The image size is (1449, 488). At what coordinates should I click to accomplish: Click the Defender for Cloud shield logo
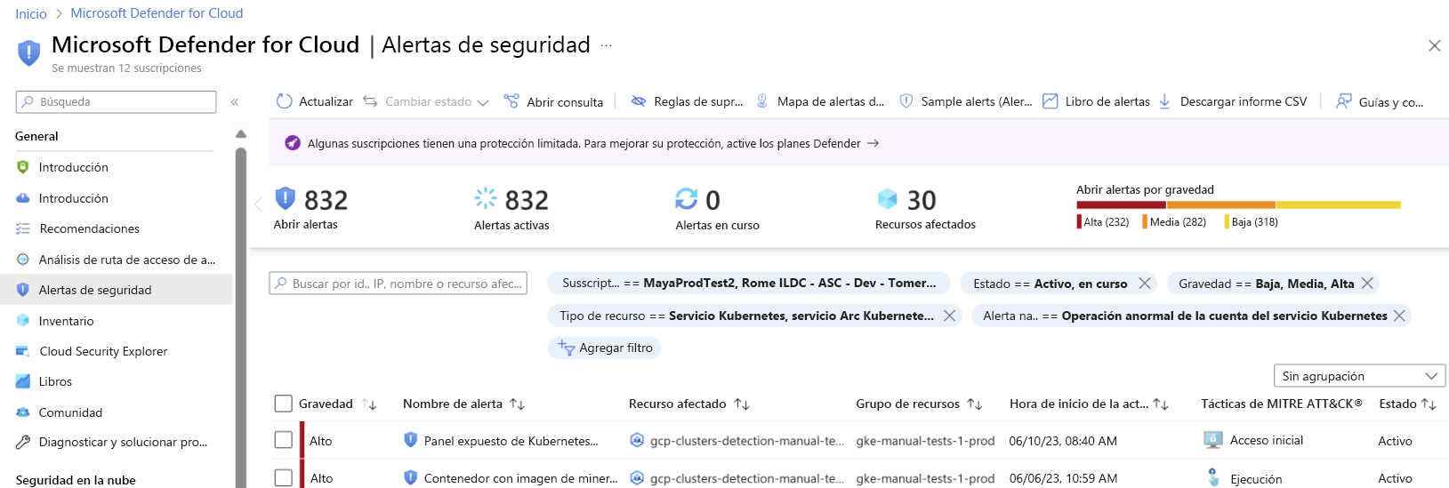[28, 52]
